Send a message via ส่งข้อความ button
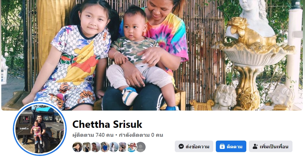This screenshot has width=305, height=162. point(194,146)
